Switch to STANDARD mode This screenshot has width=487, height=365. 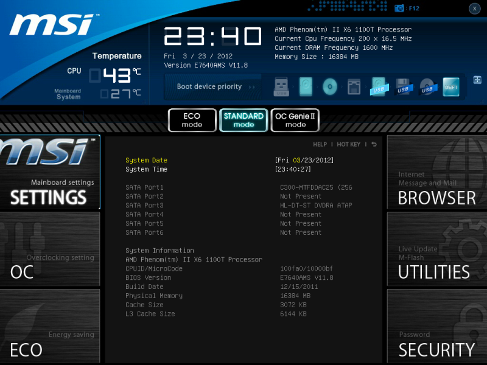(243, 120)
